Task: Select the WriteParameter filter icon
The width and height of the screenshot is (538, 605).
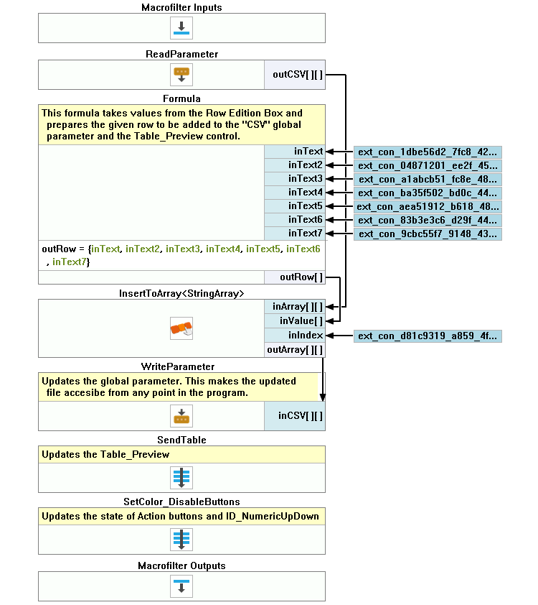Action: coord(181,416)
